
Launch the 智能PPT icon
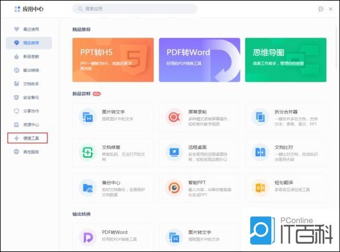coord(174,188)
